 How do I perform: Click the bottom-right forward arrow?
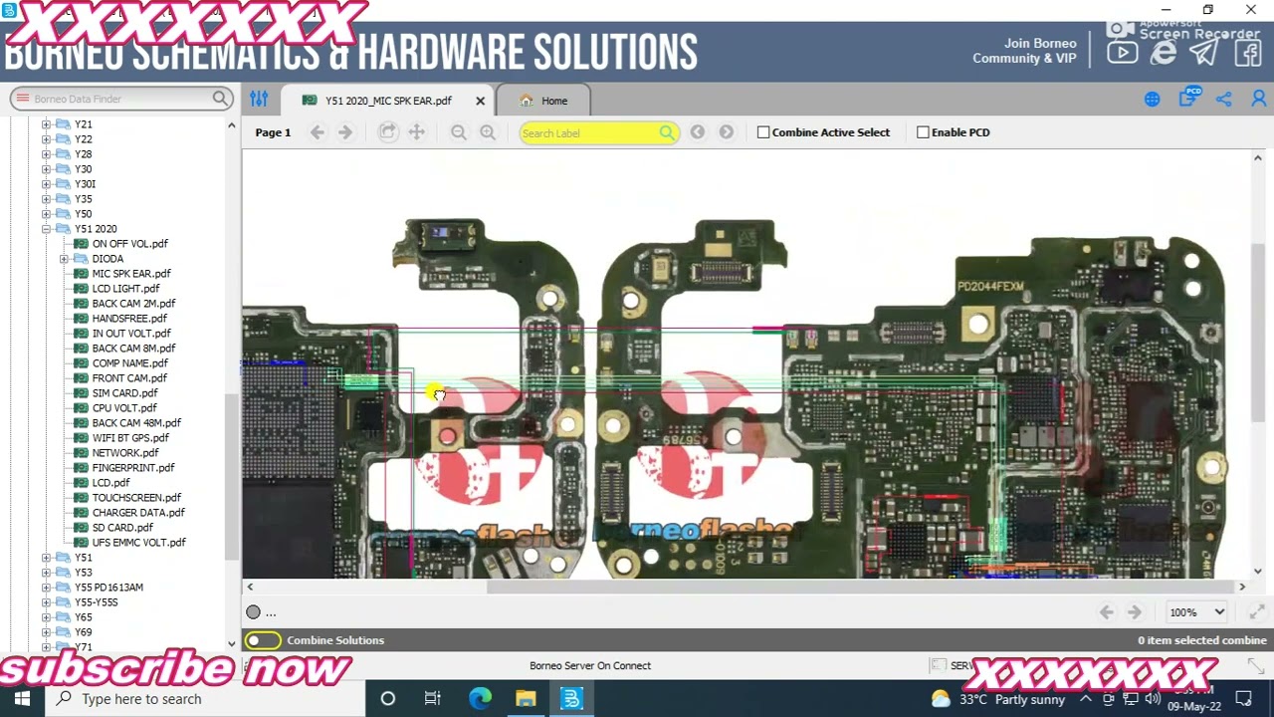(1134, 612)
